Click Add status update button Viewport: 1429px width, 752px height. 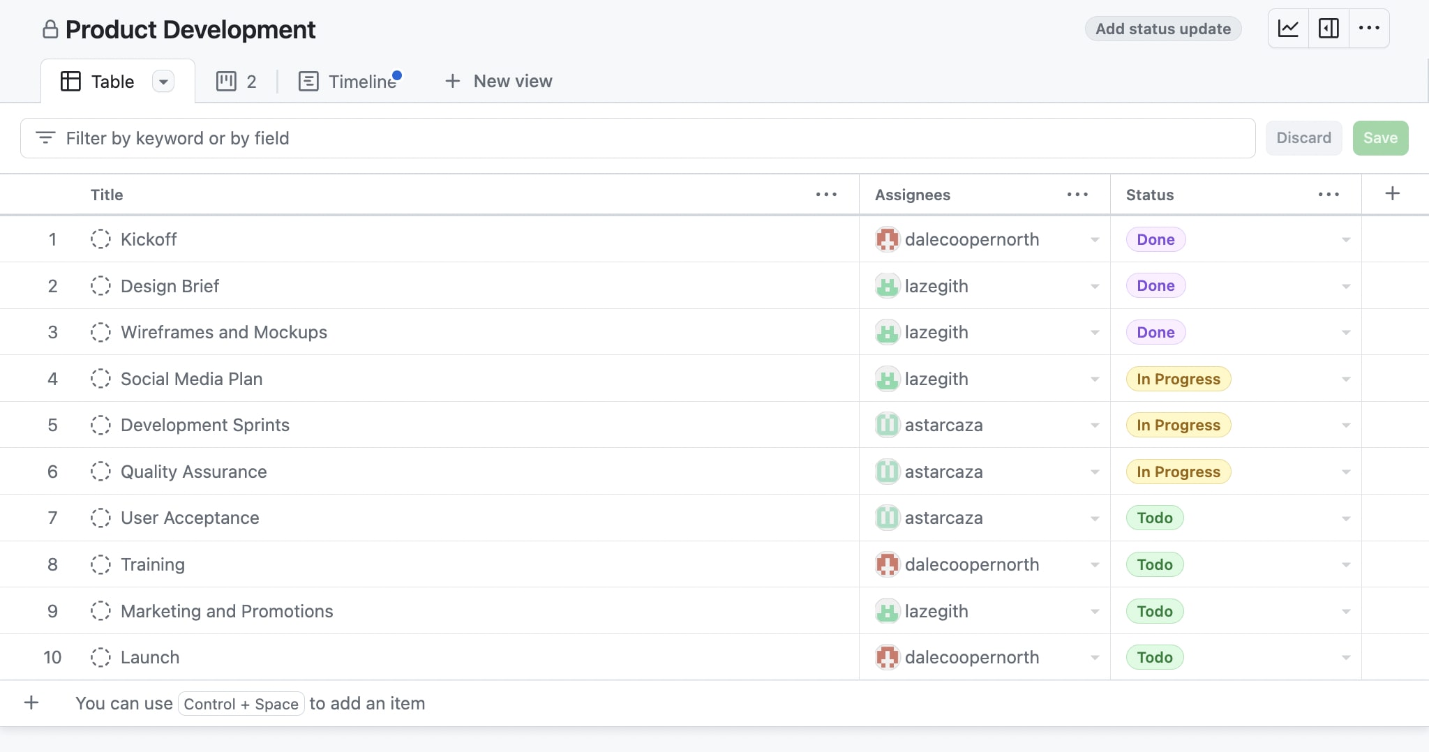[1163, 29]
